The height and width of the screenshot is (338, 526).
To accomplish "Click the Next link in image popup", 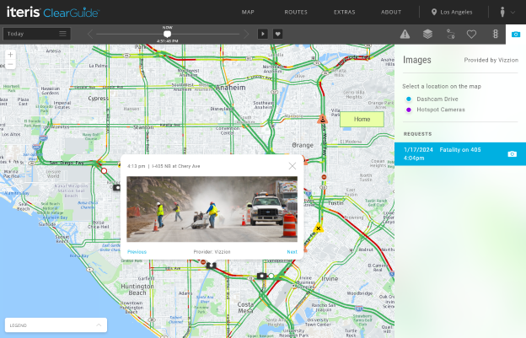I will tap(292, 252).
